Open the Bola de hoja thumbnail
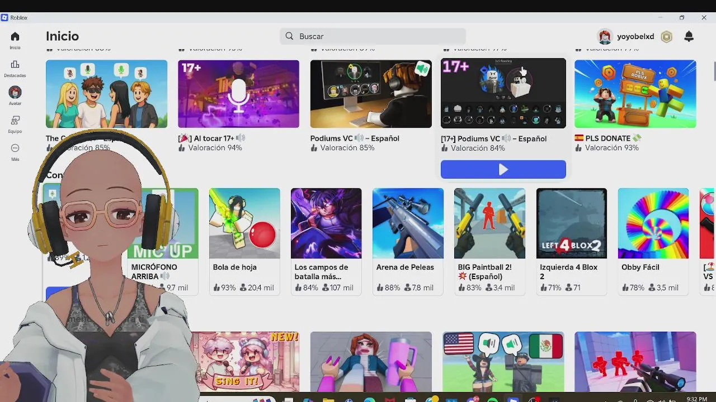The width and height of the screenshot is (716, 402). coord(244,223)
